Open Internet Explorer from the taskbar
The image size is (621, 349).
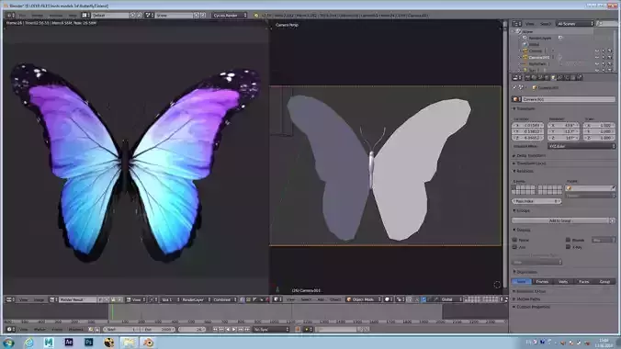[x=28, y=342]
